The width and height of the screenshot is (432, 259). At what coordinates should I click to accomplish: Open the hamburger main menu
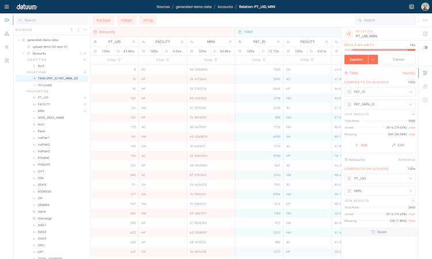coord(6,6)
